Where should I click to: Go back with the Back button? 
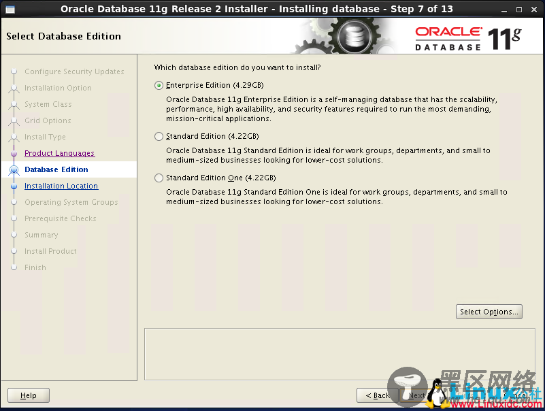377,395
